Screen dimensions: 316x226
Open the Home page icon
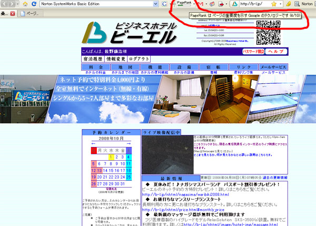point(25,4)
